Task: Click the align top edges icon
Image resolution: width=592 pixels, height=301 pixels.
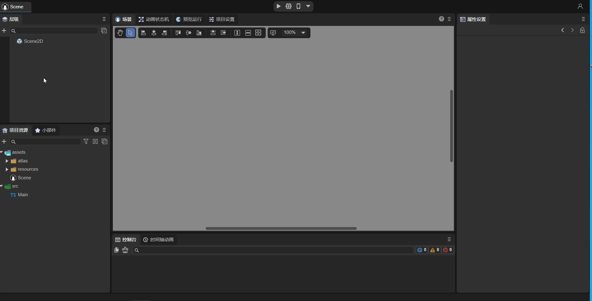Action: click(x=178, y=33)
